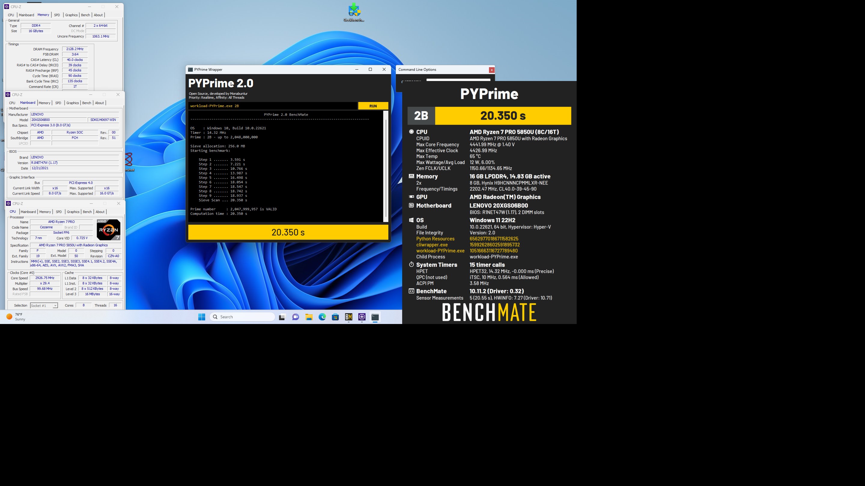Screen dimensions: 865x486
Task: Switch to BenchMate taskbar icon
Action: point(348,317)
